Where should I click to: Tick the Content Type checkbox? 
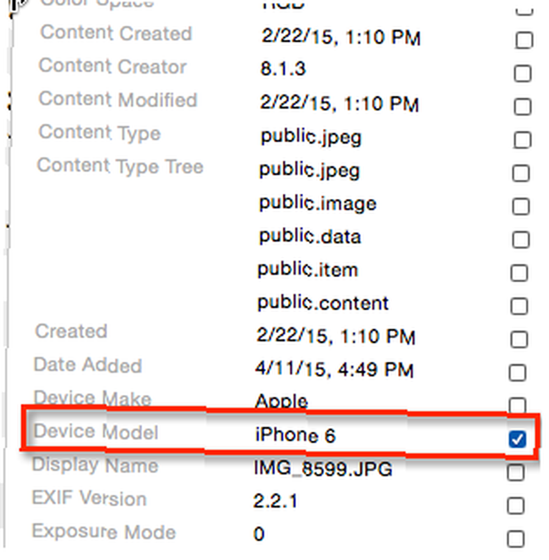point(522,139)
